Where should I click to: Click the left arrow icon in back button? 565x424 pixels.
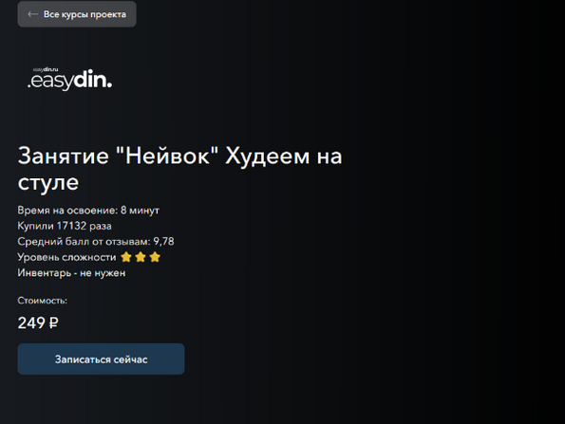tap(33, 14)
